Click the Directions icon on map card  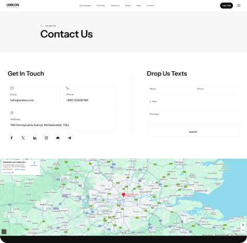(34, 163)
